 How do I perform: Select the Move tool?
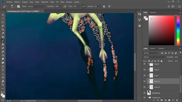[3, 15]
